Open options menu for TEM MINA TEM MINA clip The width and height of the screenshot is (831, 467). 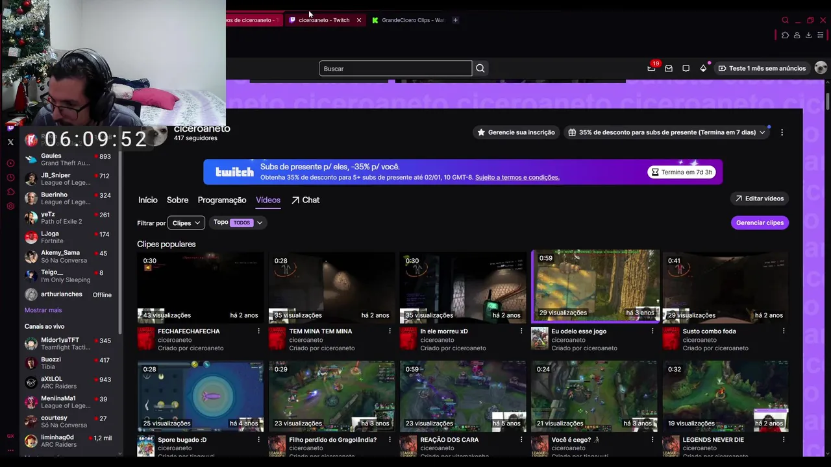[x=390, y=331]
